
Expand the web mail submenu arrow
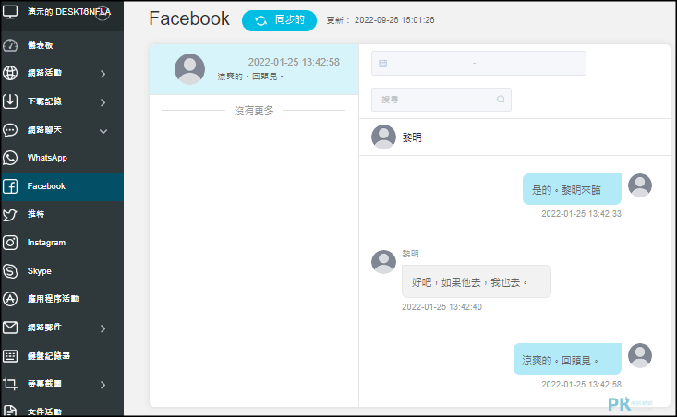pyautogui.click(x=103, y=328)
